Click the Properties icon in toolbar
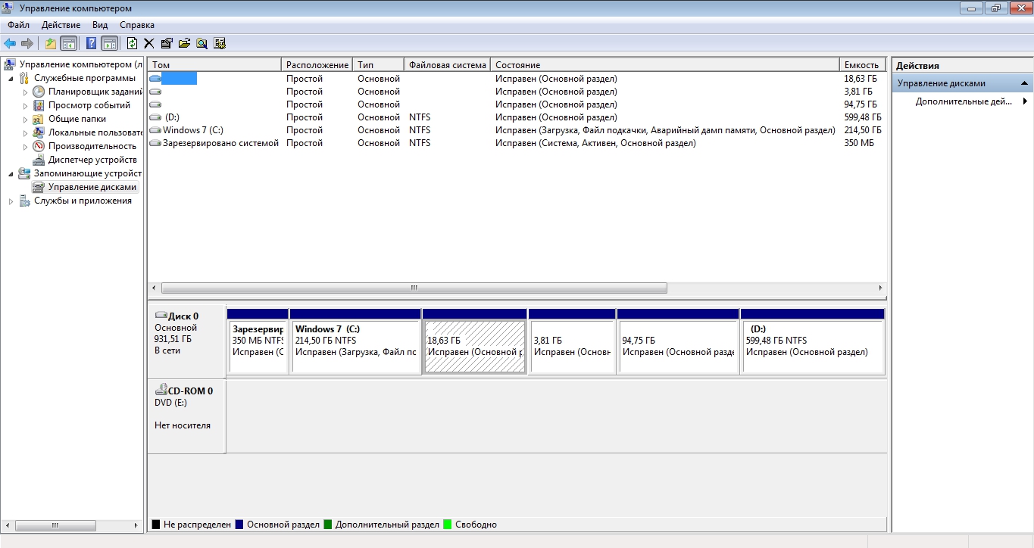 click(x=167, y=43)
